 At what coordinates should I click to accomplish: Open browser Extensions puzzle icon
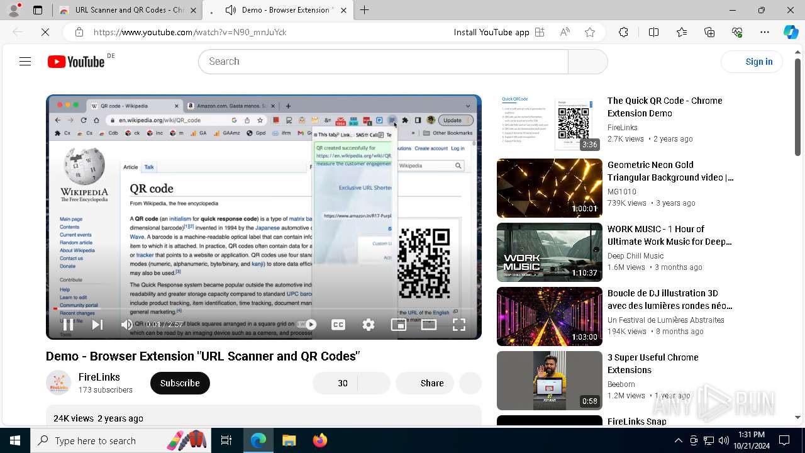click(x=623, y=32)
